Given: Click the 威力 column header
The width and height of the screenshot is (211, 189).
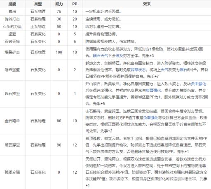Looking at the screenshot, I should [59, 4].
